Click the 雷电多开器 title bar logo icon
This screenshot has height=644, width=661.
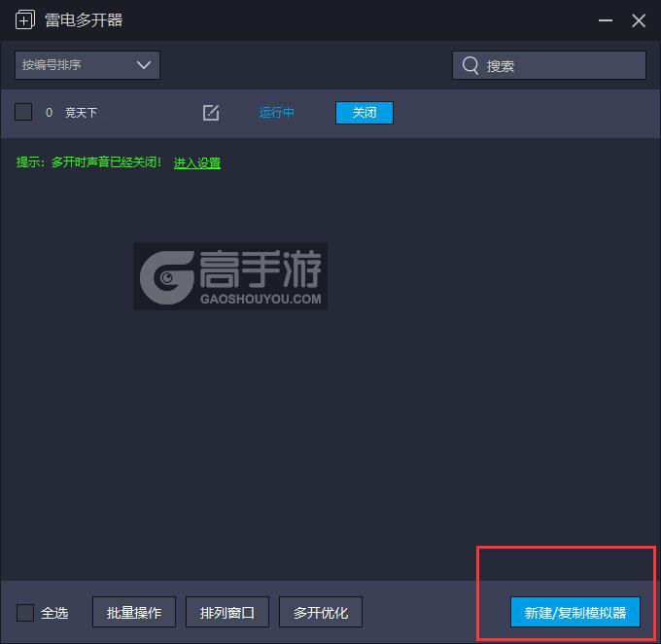click(25, 20)
